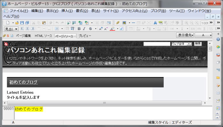
Task: Click the blue help question mark icon
Action: tap(218, 39)
